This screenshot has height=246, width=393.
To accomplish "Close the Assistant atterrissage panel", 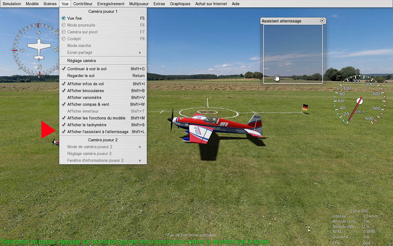I will click(x=322, y=21).
